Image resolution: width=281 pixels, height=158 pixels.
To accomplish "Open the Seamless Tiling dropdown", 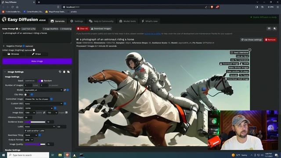I will pos(31,135).
